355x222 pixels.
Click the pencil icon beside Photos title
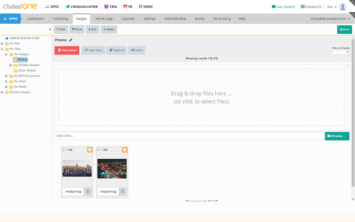coord(71,40)
